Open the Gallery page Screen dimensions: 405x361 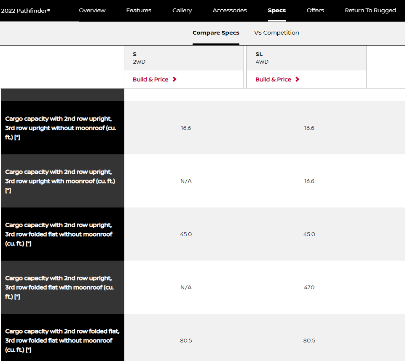coord(182,11)
